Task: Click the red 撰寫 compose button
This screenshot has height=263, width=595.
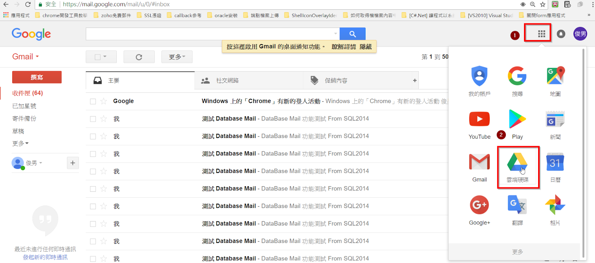Action: point(37,77)
